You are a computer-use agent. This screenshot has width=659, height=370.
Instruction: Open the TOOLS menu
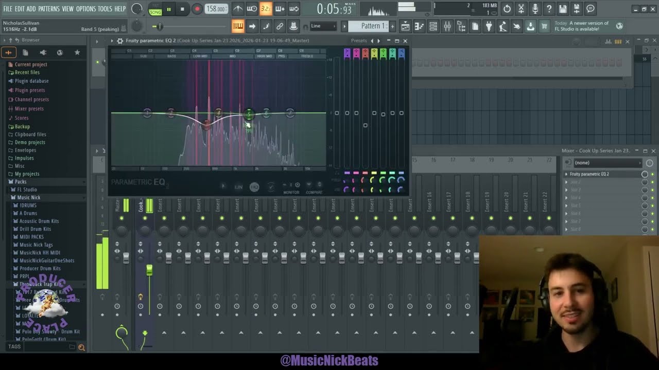pos(105,9)
